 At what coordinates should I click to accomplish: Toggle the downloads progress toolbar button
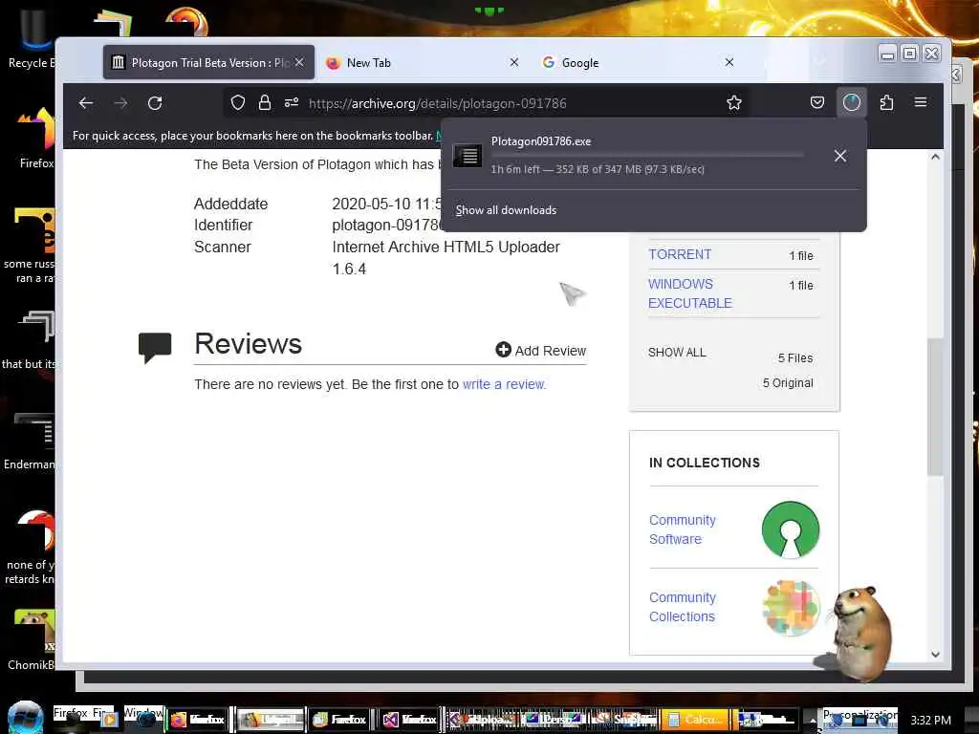point(852,103)
